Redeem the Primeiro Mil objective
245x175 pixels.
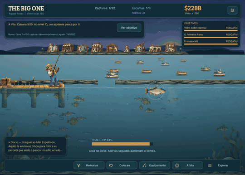tap(231, 41)
